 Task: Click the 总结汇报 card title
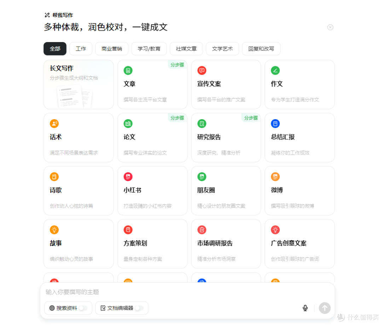(283, 137)
